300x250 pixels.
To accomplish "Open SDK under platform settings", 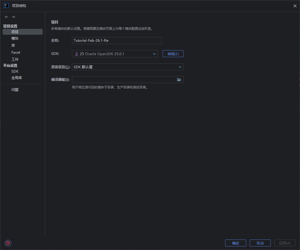I will 15,71.
